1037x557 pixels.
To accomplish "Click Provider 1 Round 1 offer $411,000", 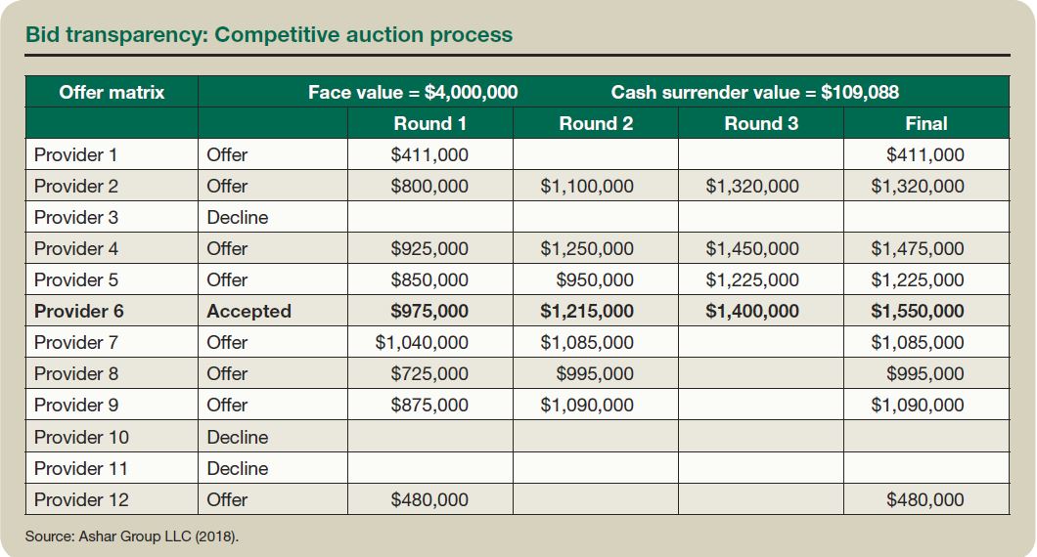I will [428, 155].
